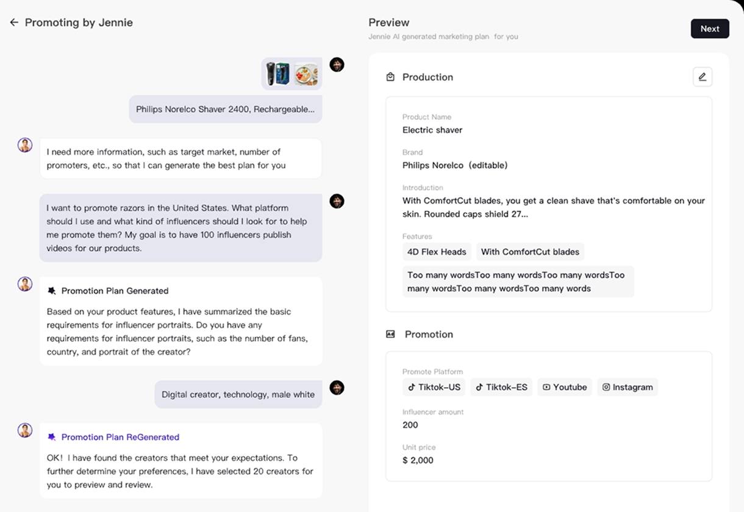Image resolution: width=744 pixels, height=512 pixels.
Task: Click the Based on your product features message
Action: (177, 332)
